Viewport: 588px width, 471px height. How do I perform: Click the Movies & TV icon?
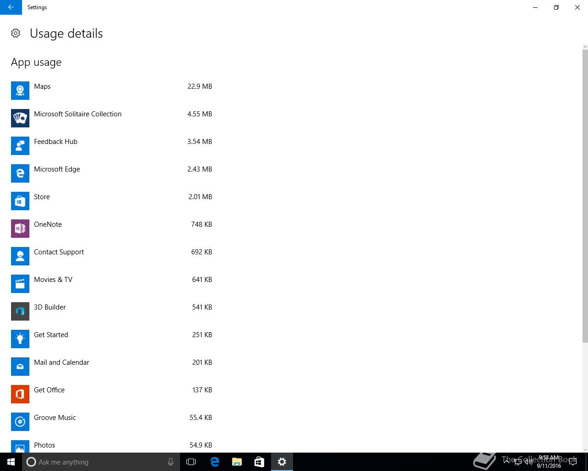coord(20,284)
